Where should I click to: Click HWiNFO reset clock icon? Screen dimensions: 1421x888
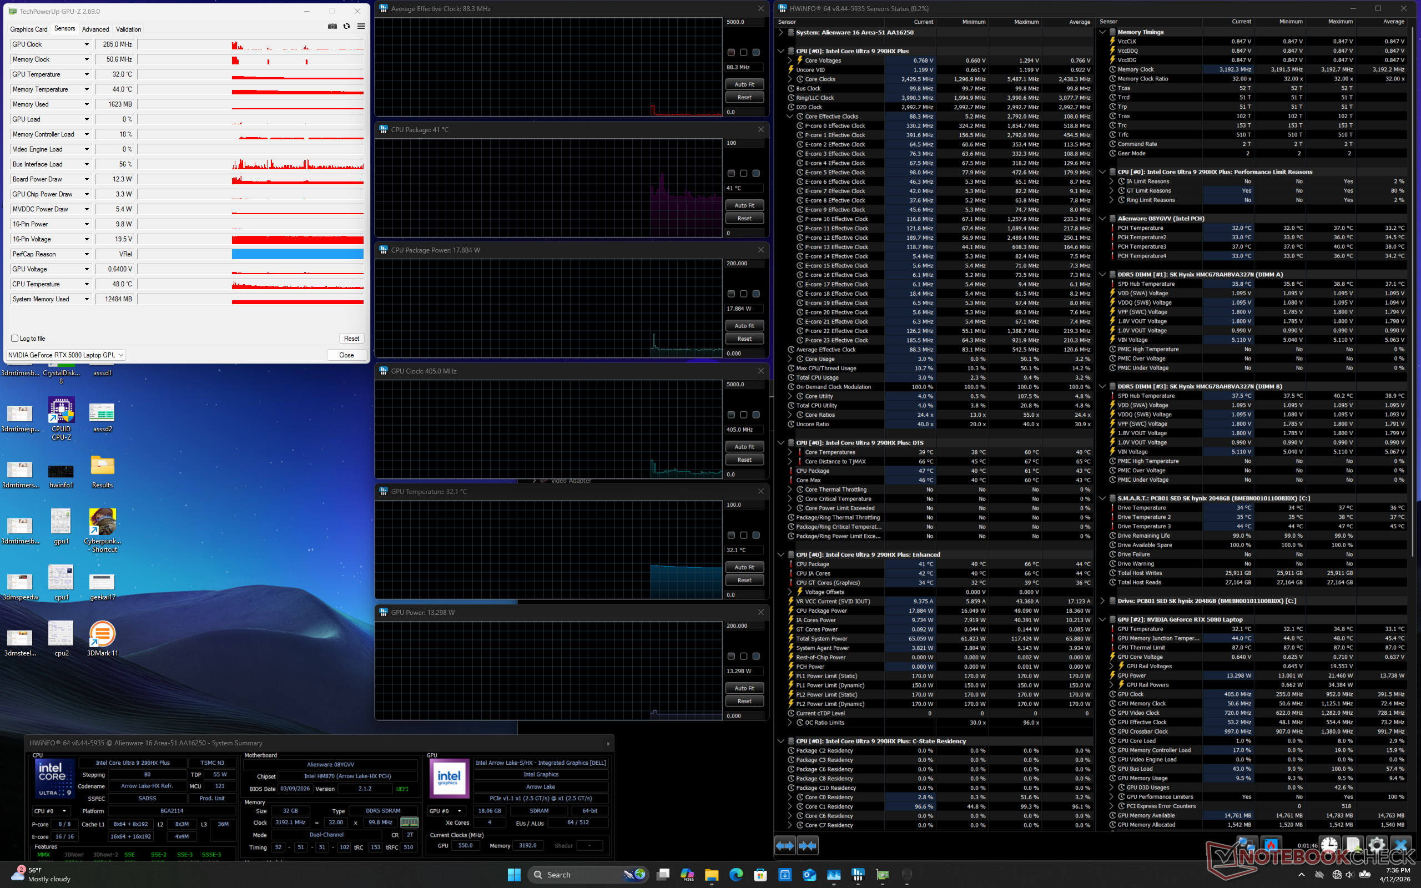click(x=1329, y=846)
